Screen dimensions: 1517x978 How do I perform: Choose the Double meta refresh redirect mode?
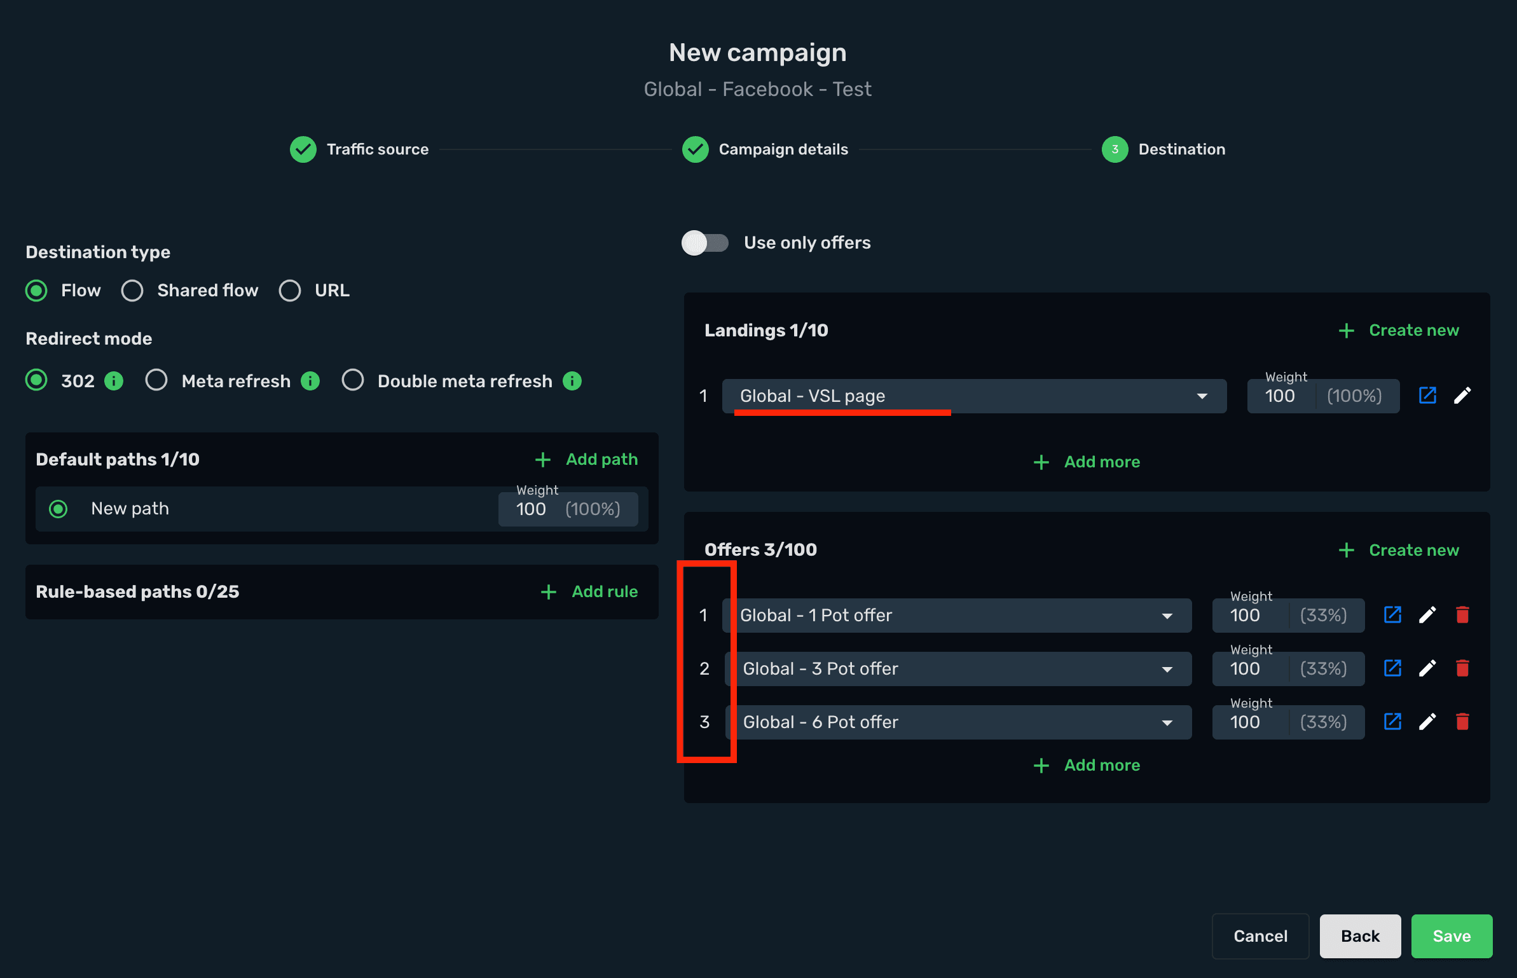pos(353,381)
